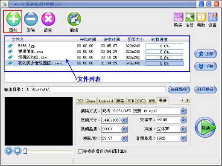This screenshot has width=222, height=166.
Task: Click progress bar of 5366.3gp row
Action: click(164, 46)
